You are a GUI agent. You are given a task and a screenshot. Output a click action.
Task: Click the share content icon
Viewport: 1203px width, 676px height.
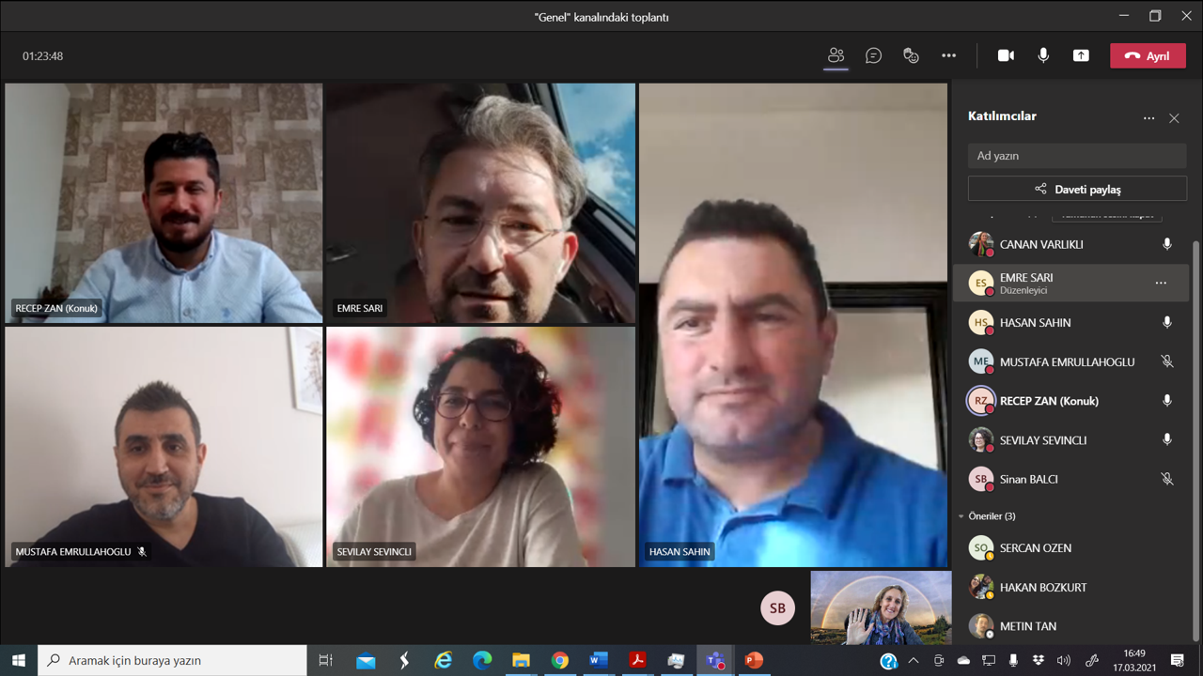pos(1081,55)
